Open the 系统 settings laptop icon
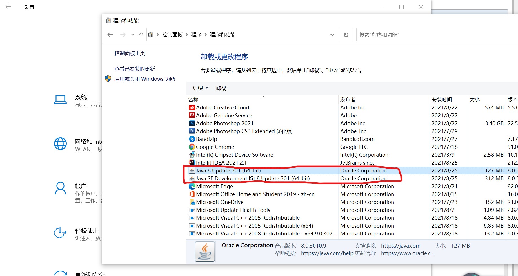 pos(60,100)
